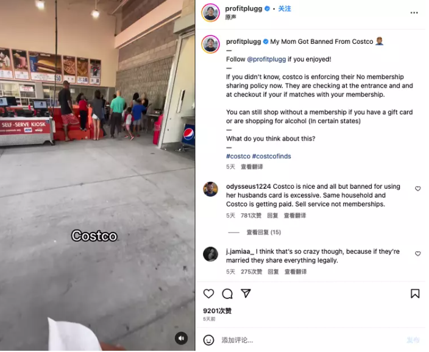
Task: Expand view replies (15) under odysseus1224
Action: (264, 233)
